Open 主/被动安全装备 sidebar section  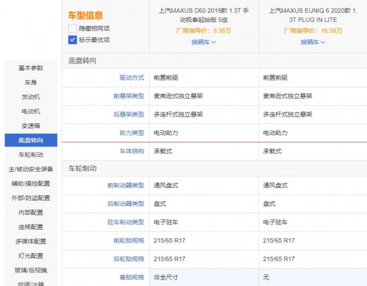pyautogui.click(x=31, y=169)
